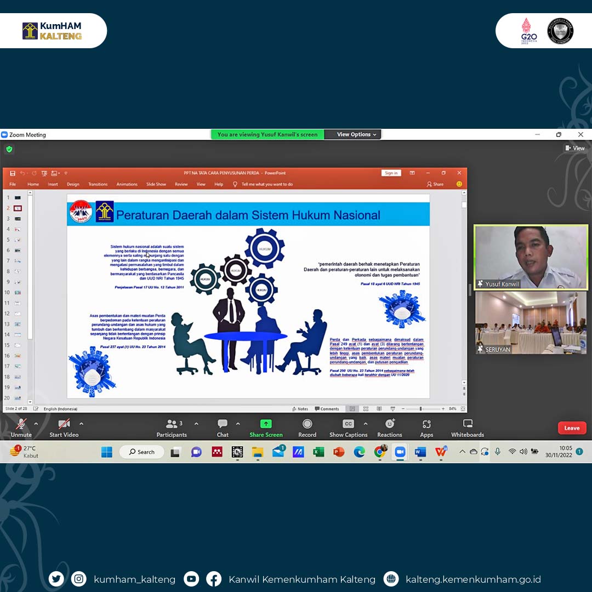Unmute the microphone
This screenshot has width=592, height=592.
21,425
